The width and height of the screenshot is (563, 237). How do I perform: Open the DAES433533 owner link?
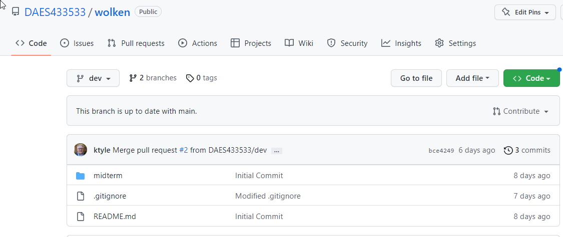pos(55,12)
